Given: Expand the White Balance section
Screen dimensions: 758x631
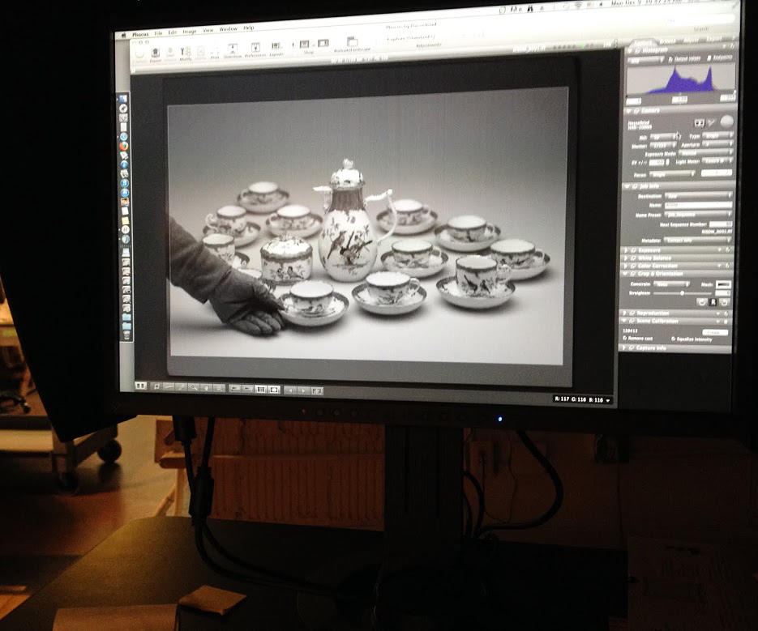Looking at the screenshot, I should pyautogui.click(x=624, y=258).
